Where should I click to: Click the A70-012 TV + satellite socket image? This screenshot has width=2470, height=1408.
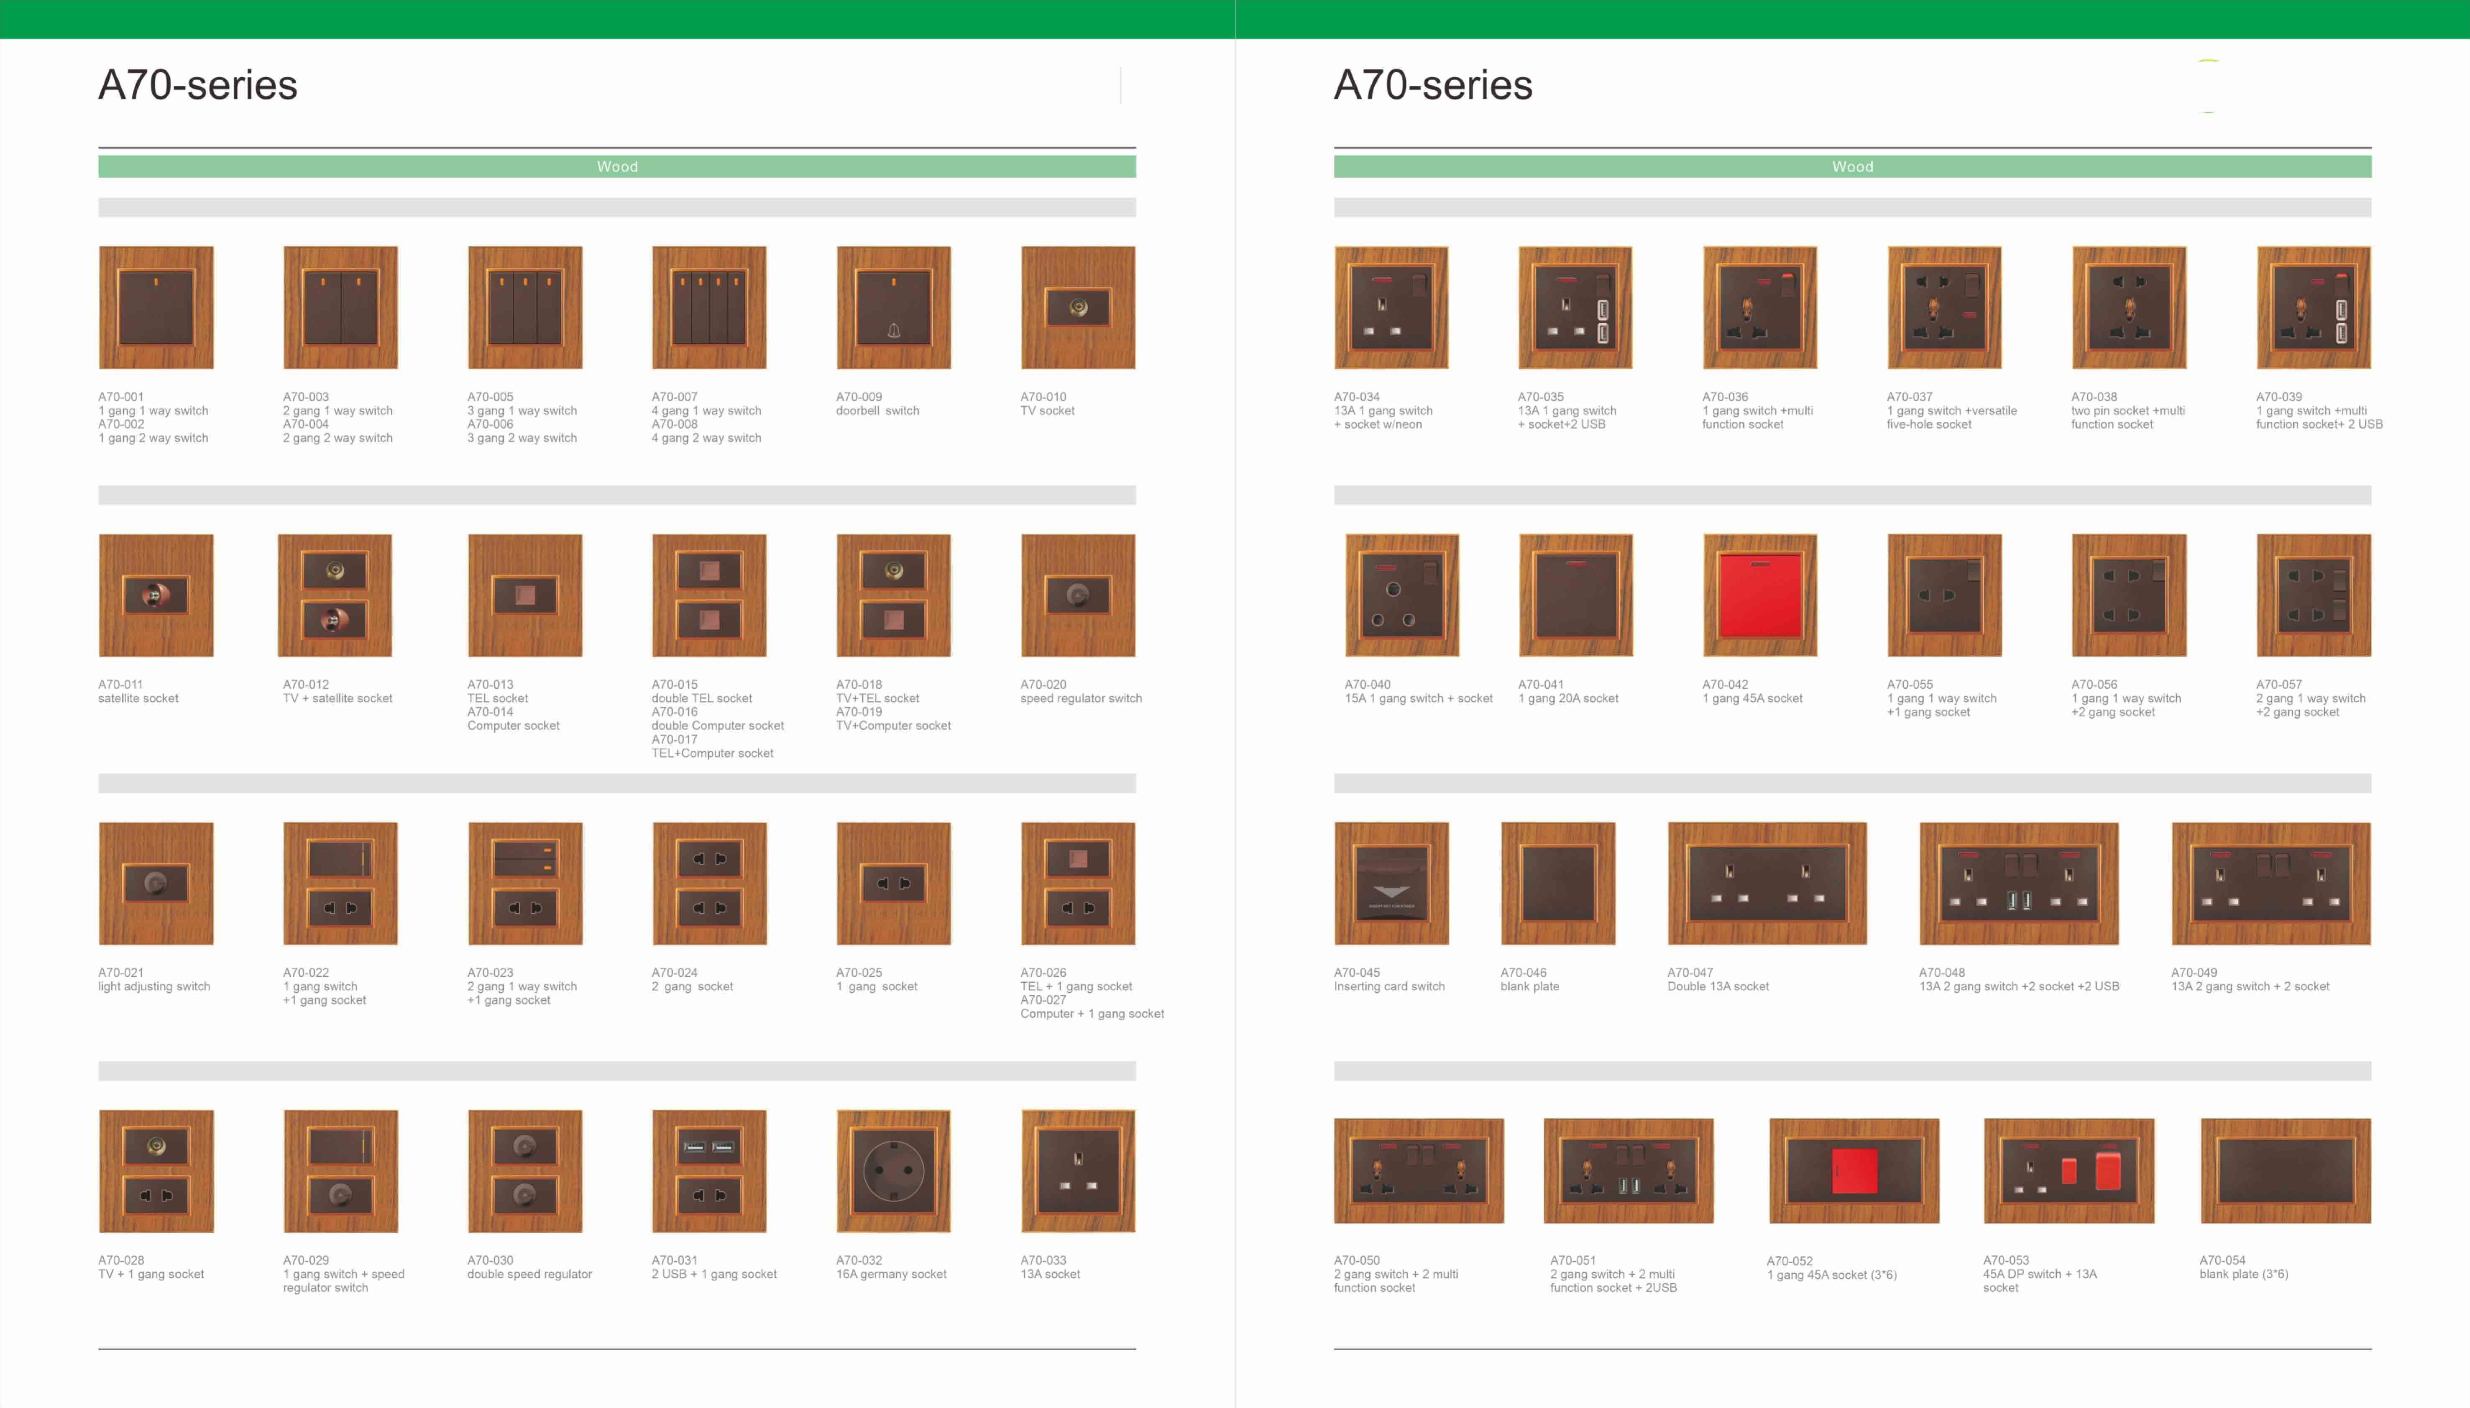click(x=335, y=595)
